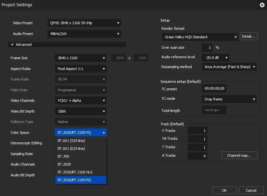The width and height of the screenshot is (267, 196).
Task: Expand the Resampling method dropdown
Action: [229, 67]
